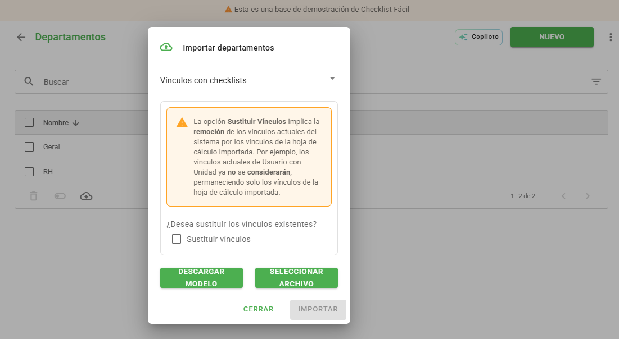Select the RH row checkbox
The width and height of the screenshot is (619, 339).
click(x=29, y=172)
